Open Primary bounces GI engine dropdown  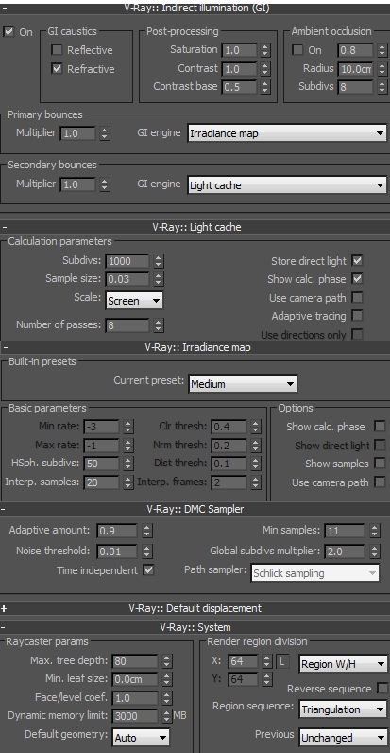[x=287, y=133]
